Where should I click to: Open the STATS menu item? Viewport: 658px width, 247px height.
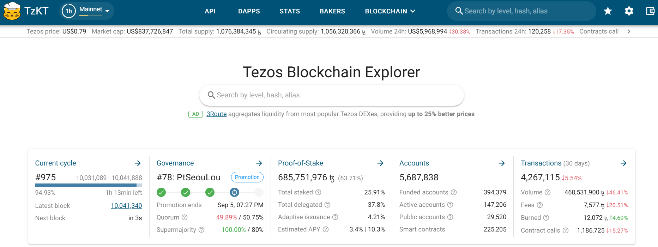pyautogui.click(x=290, y=11)
